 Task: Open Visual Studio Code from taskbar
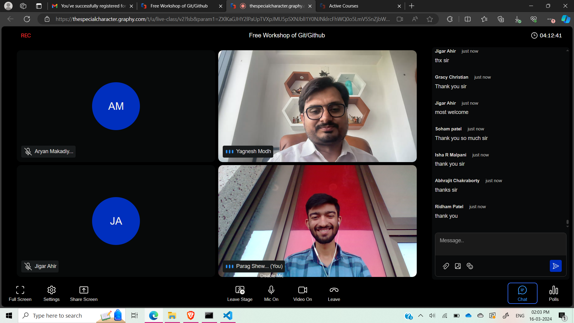[228, 316]
